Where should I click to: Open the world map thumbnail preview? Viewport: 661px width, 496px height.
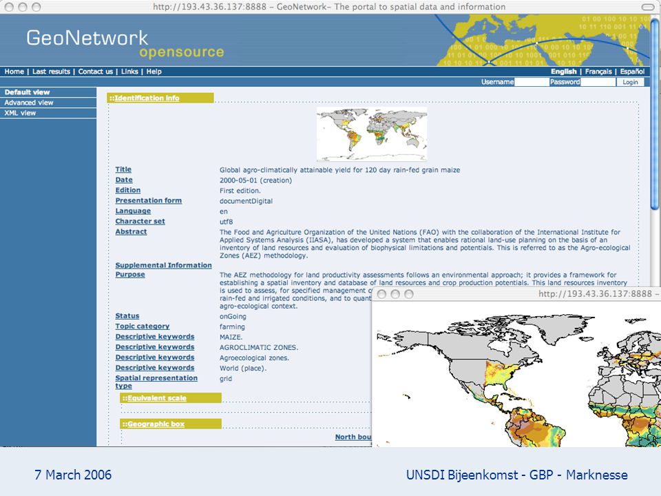371,134
